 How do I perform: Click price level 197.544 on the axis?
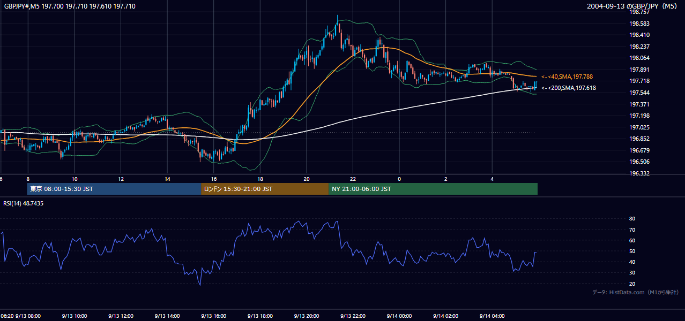[639, 93]
